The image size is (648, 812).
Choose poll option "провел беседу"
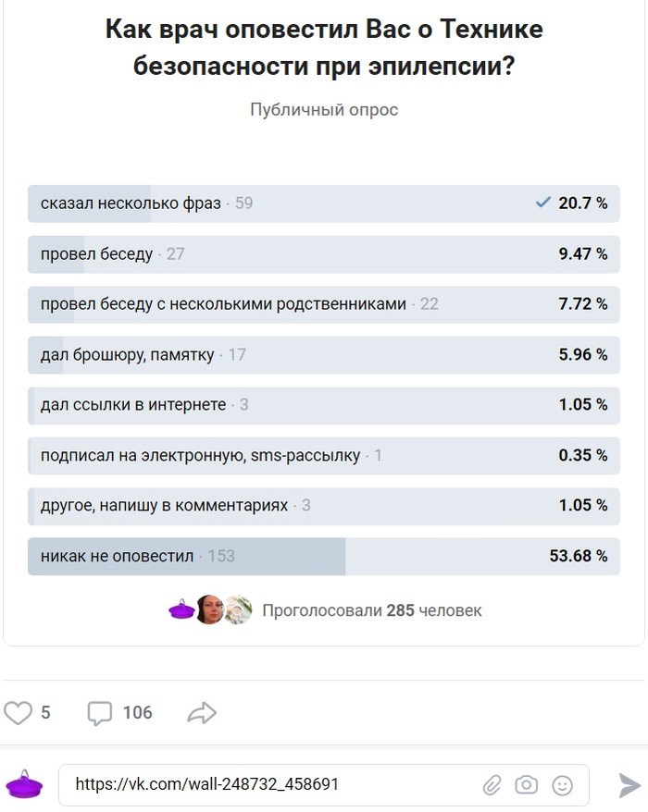pos(323,254)
